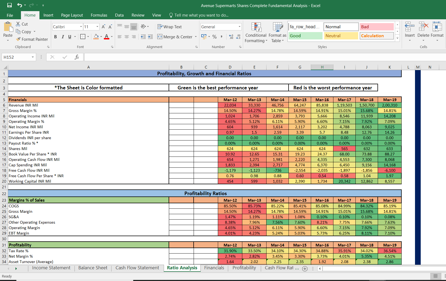Open Font dialog launcher

coord(112,47)
